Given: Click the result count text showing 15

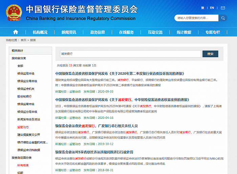Looking at the screenshot, I should tap(77, 65).
